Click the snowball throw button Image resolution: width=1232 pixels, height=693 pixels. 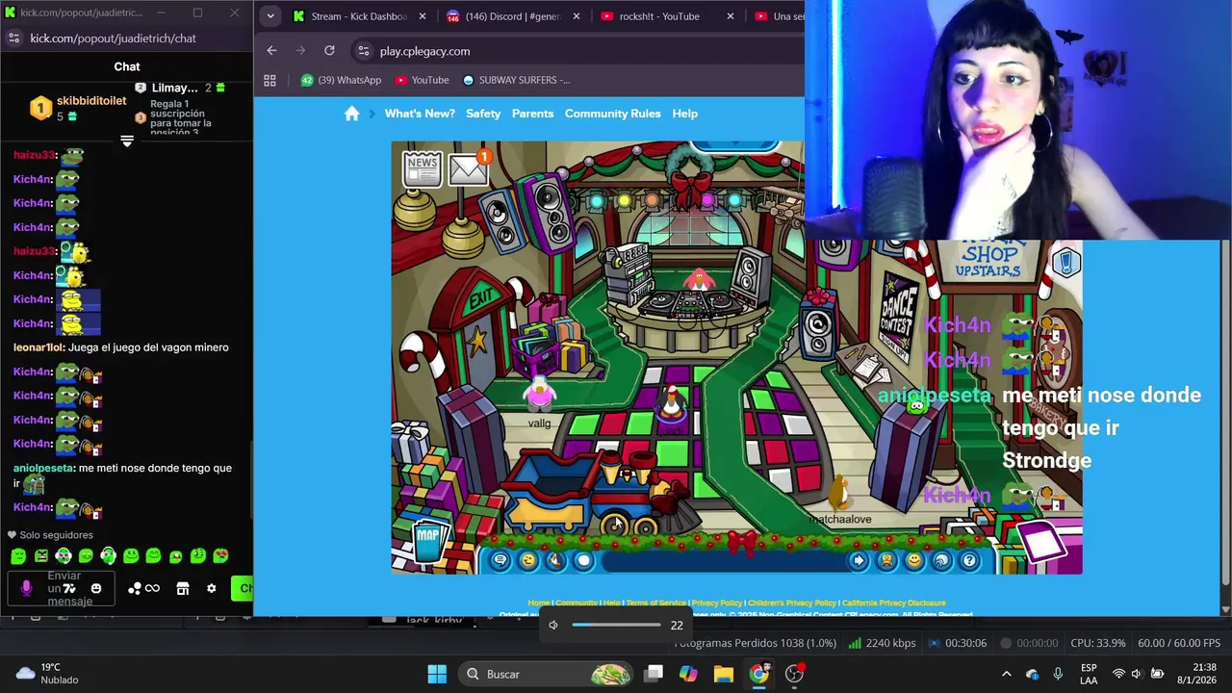point(583,560)
